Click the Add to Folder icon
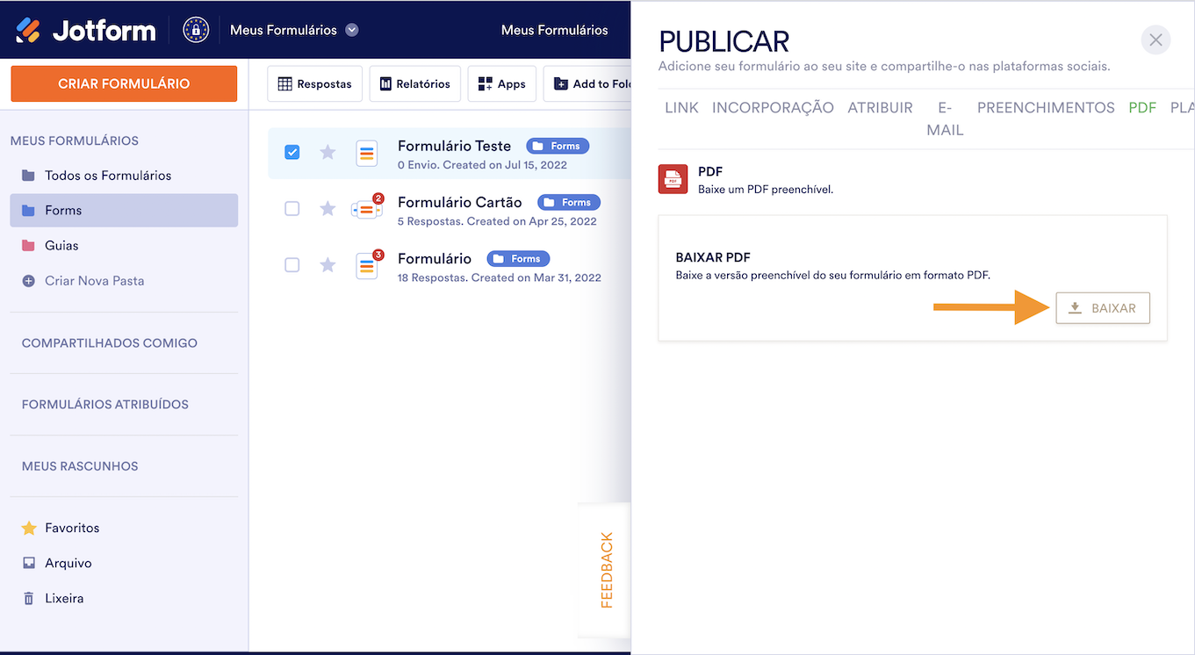Screen dimensions: 1195x655 pos(561,83)
